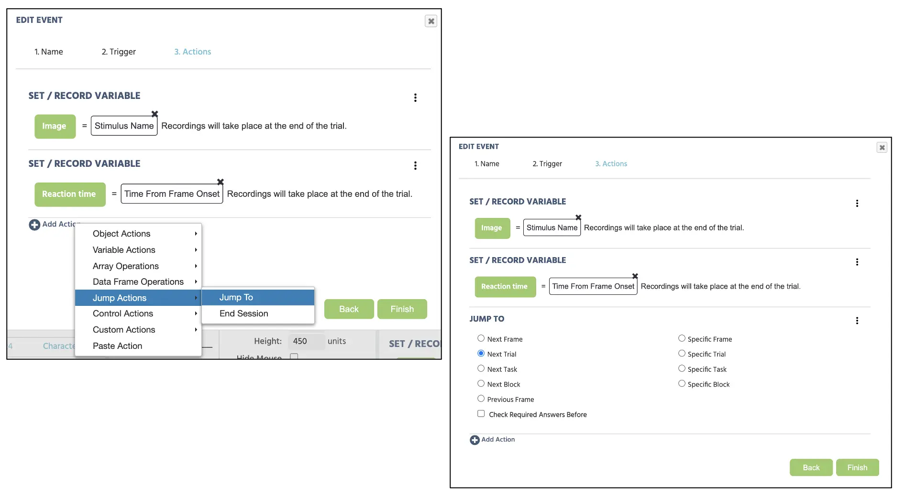This screenshot has height=497, width=905.
Task: Go to 1. Name step, left dialog
Action: click(x=49, y=52)
